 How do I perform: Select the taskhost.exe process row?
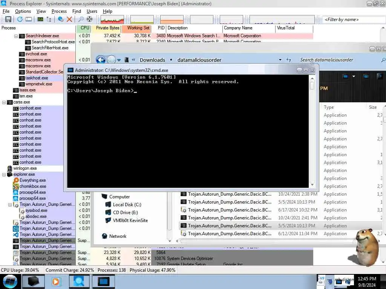click(37, 78)
